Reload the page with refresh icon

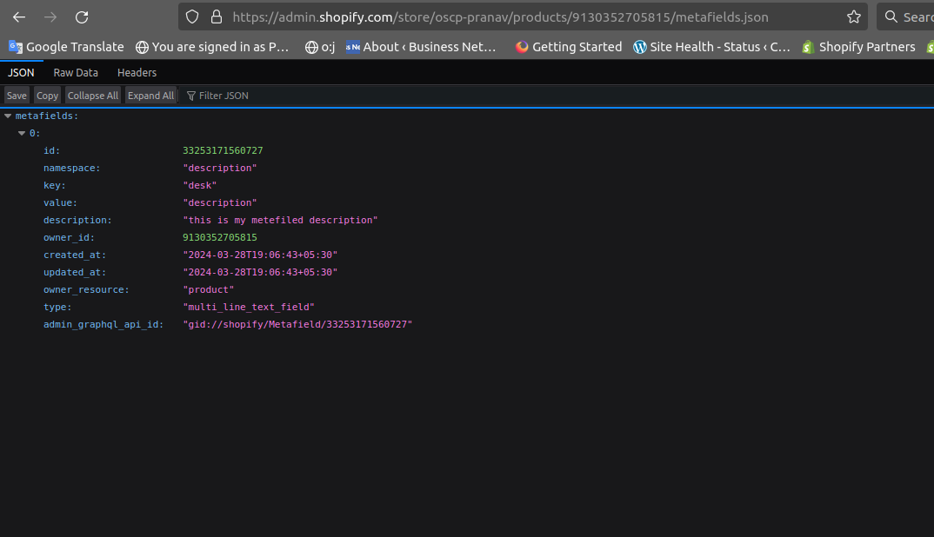[82, 17]
